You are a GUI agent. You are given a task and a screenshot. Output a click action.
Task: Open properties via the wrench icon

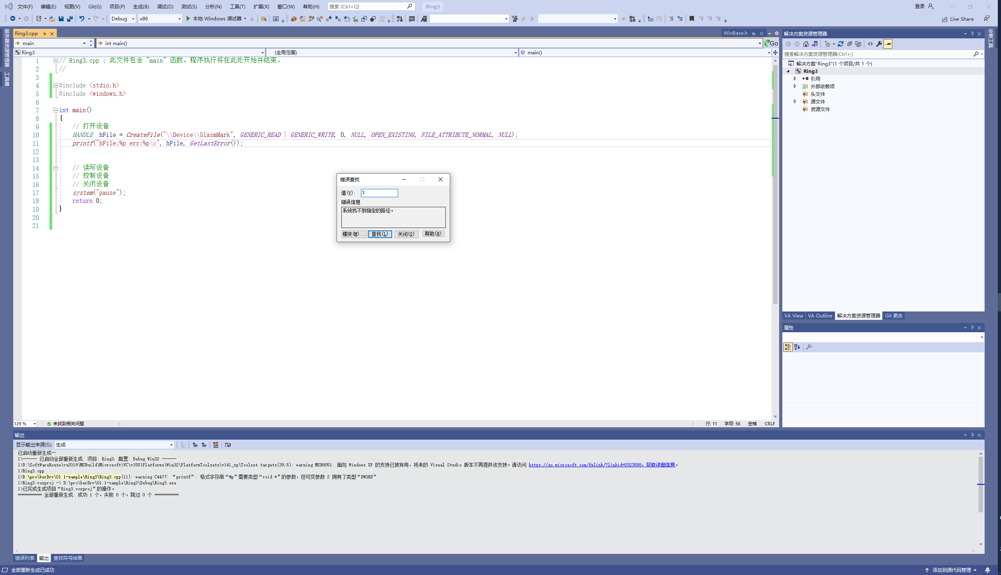click(x=879, y=44)
